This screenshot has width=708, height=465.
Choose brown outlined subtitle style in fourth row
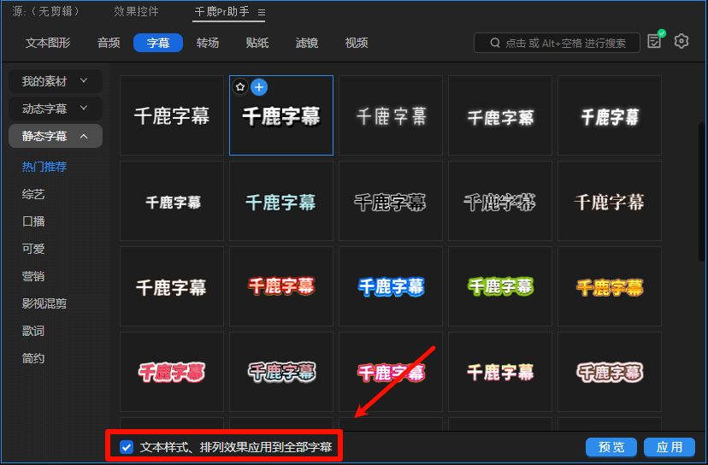tap(610, 372)
